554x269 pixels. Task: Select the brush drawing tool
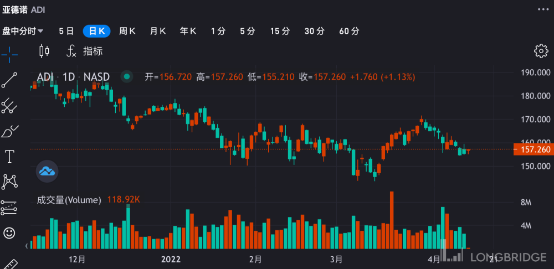9,131
